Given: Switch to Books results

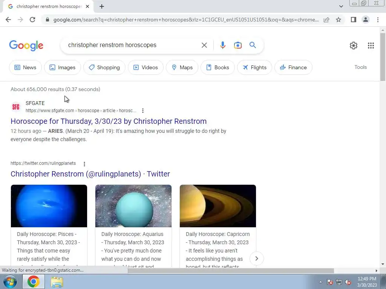Looking at the screenshot, I should (x=218, y=67).
